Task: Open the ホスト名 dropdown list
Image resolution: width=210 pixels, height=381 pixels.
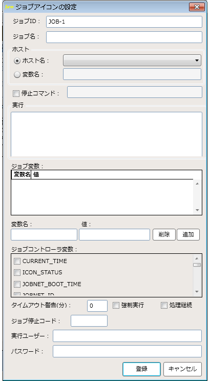Action: 132,61
